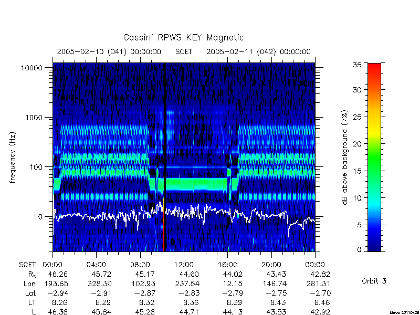Click the 'Lon' row label
Screen dimensions: 420x315
click(x=29, y=283)
